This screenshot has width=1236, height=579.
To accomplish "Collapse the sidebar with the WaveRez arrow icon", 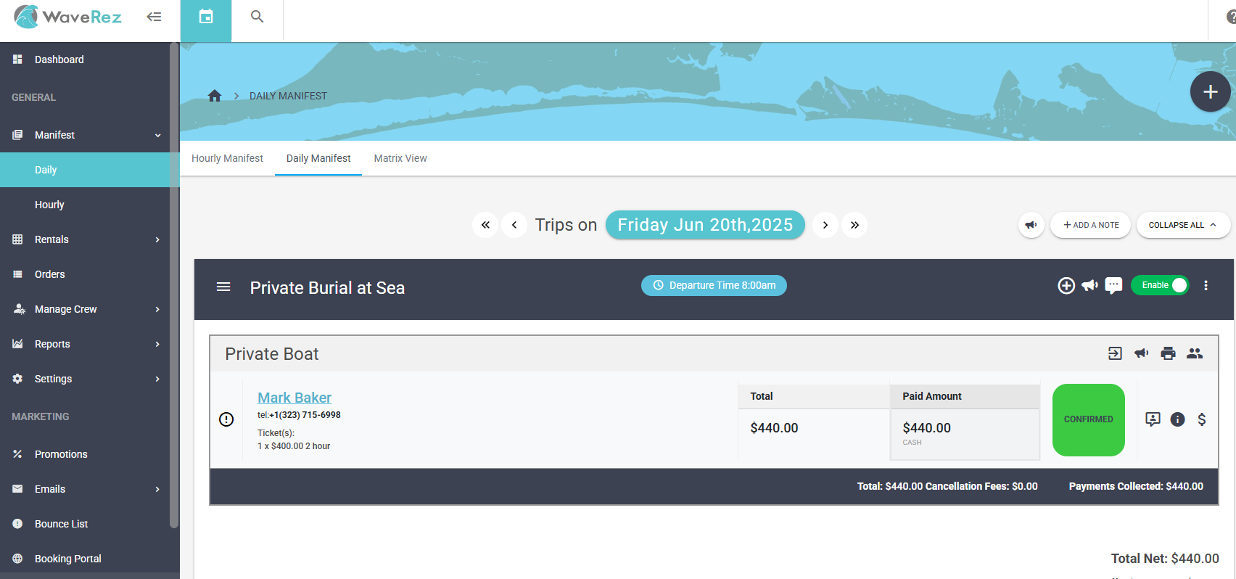I will coord(154,17).
